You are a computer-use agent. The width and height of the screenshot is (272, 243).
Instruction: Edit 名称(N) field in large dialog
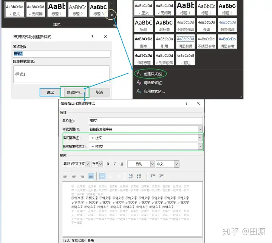tap(146, 121)
